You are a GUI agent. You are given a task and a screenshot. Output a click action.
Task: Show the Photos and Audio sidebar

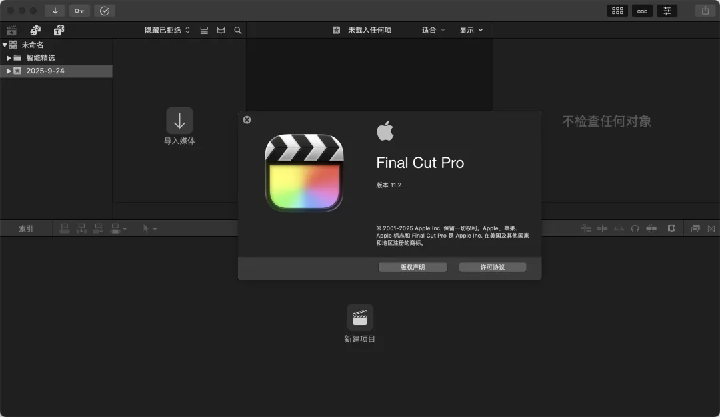click(35, 30)
